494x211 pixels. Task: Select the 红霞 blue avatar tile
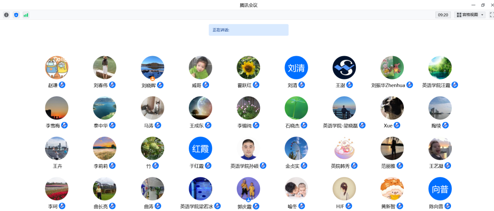click(200, 148)
